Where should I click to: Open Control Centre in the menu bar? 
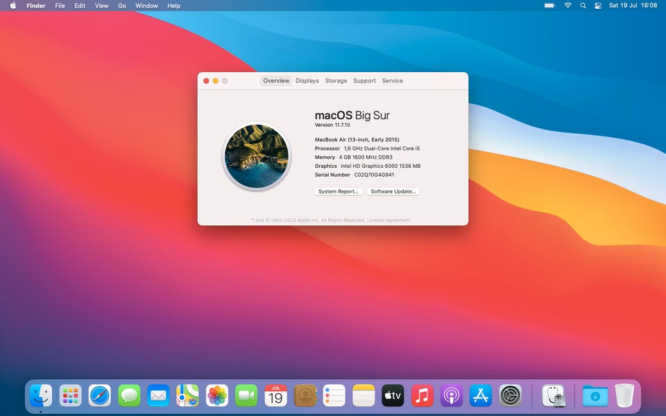point(597,6)
